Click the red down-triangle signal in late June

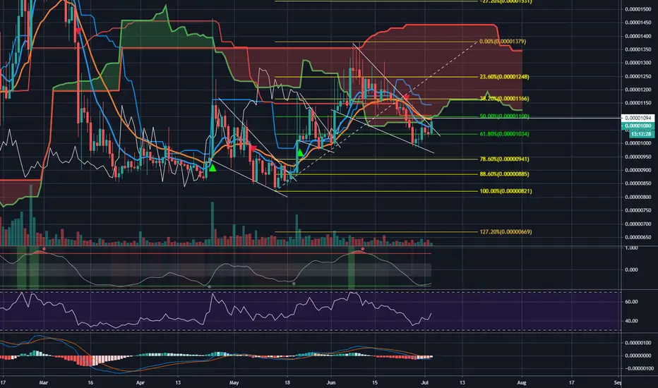(x=406, y=98)
